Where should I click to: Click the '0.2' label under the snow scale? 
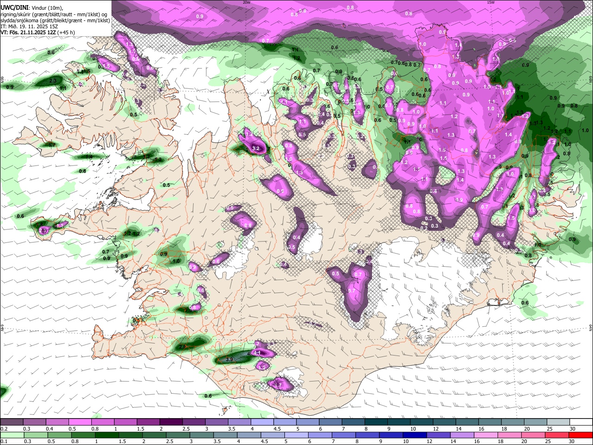(4, 429)
